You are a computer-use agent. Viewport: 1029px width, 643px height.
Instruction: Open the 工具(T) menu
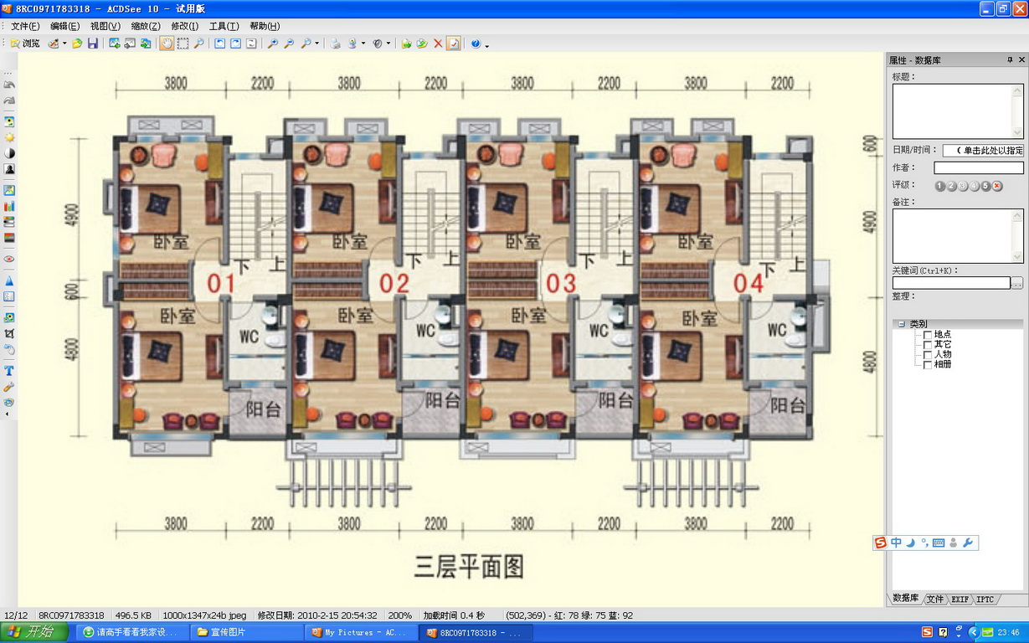click(223, 26)
